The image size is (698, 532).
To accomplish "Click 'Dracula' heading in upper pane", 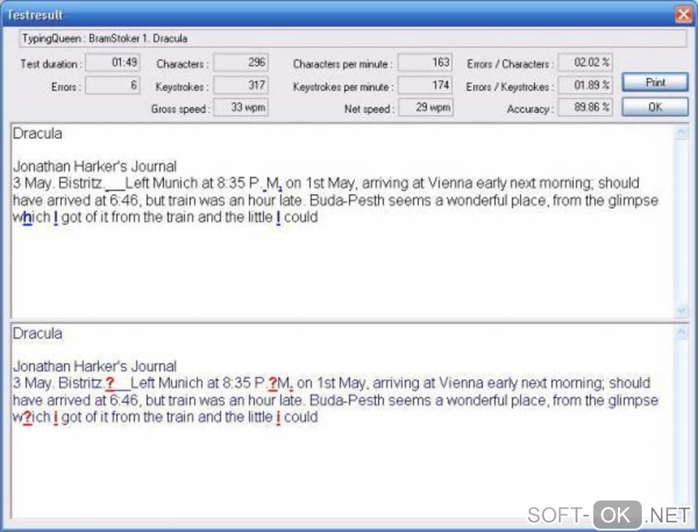I will 38,134.
